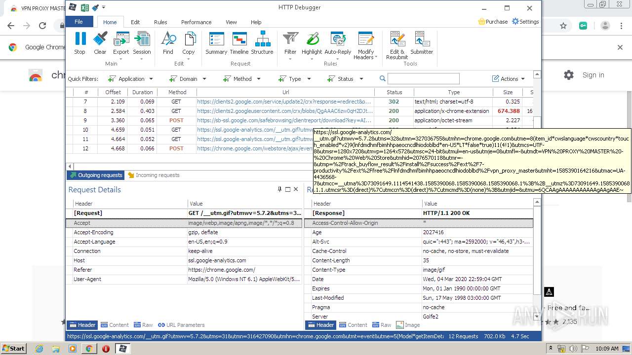The height and width of the screenshot is (355, 632).
Task: Open the Submitter tool
Action: tap(422, 43)
